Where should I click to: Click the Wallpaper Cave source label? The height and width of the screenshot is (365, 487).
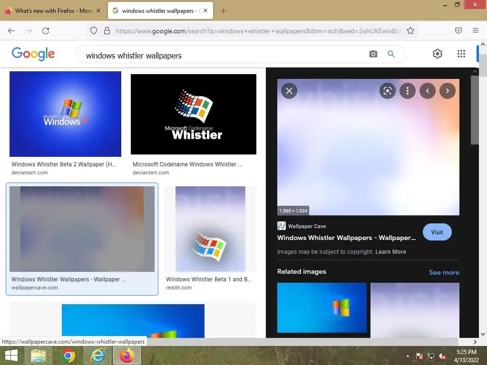click(307, 226)
